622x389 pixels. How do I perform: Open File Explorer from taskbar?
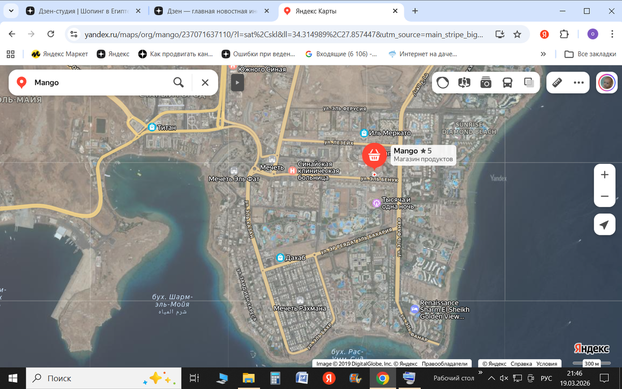coord(248,378)
